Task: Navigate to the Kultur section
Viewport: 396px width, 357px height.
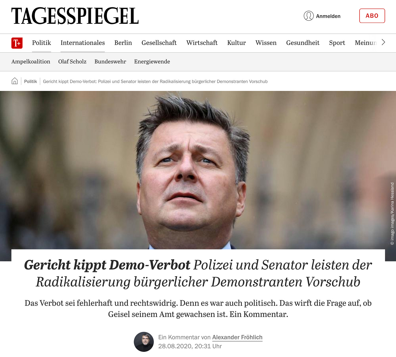Action: (x=237, y=43)
